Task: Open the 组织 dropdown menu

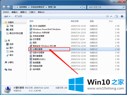Action: [x=7, y=16]
